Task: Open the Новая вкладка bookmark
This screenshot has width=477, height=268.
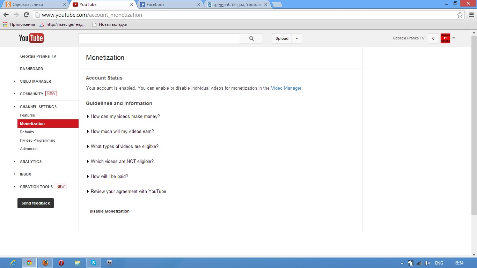Action: pos(109,24)
